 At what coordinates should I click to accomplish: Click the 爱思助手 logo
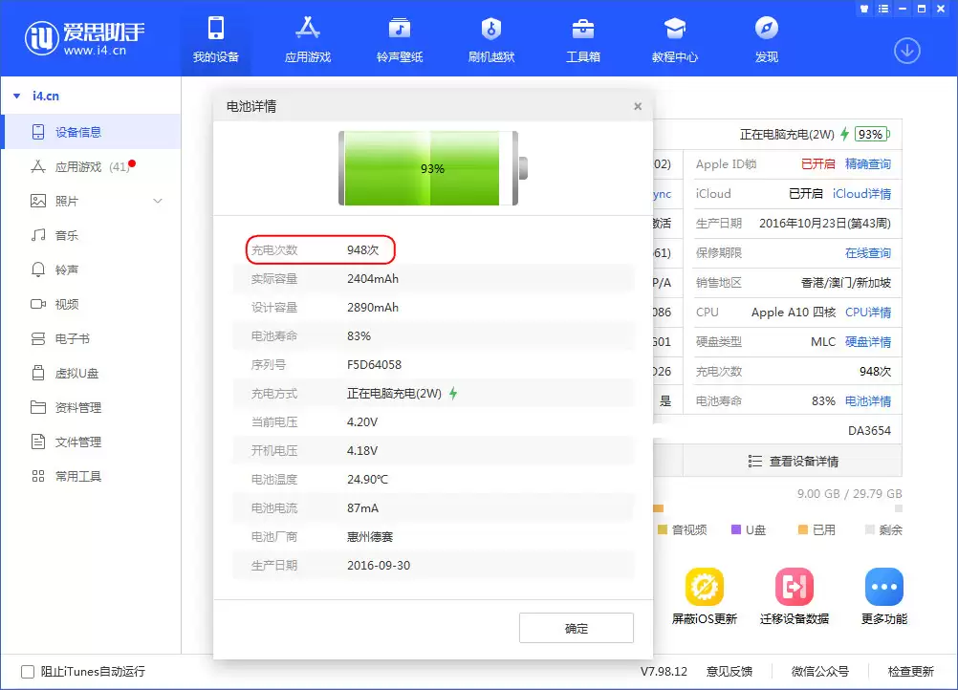tap(85, 38)
